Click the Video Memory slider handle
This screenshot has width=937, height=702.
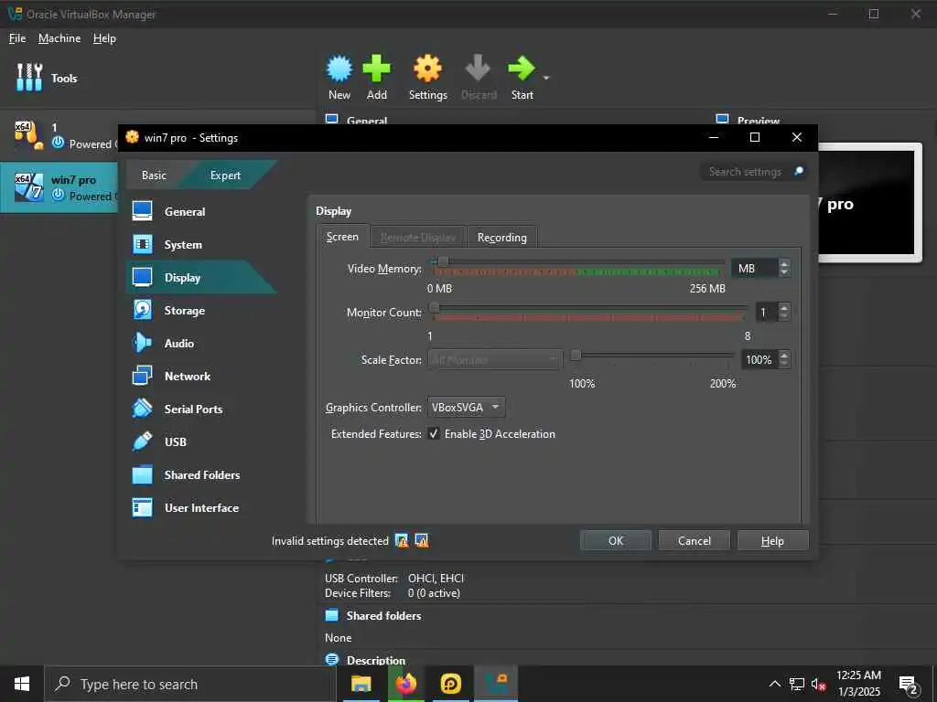tap(443, 261)
